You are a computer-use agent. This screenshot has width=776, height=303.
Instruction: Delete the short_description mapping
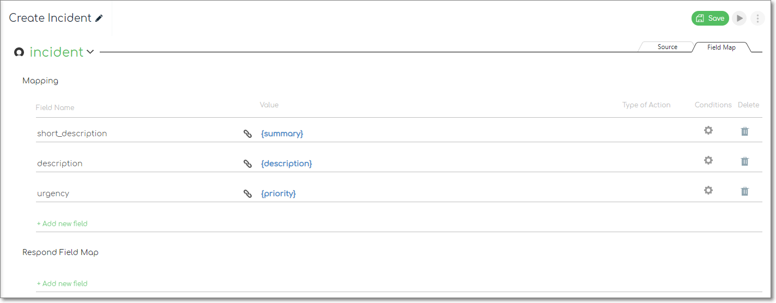pyautogui.click(x=745, y=131)
